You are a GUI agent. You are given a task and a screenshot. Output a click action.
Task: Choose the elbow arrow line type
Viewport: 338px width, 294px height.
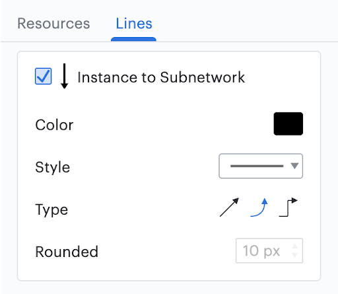point(288,207)
